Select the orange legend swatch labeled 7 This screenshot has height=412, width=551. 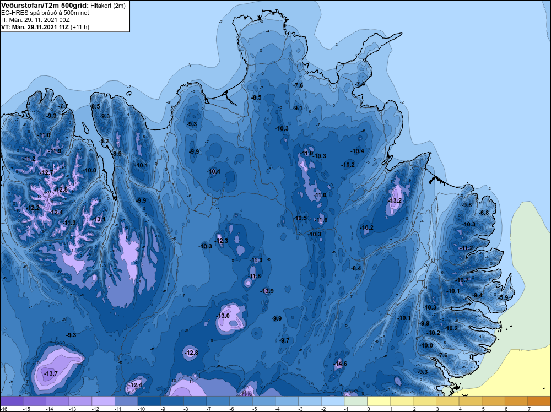539,401
